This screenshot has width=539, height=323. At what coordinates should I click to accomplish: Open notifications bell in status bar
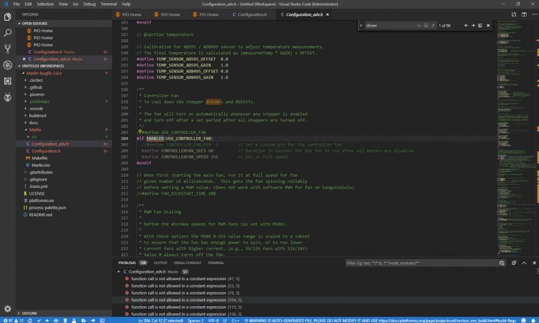pos(533,321)
